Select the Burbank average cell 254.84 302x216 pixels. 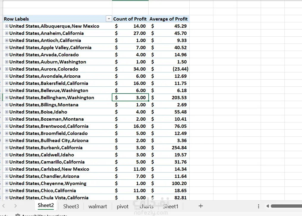click(169, 147)
